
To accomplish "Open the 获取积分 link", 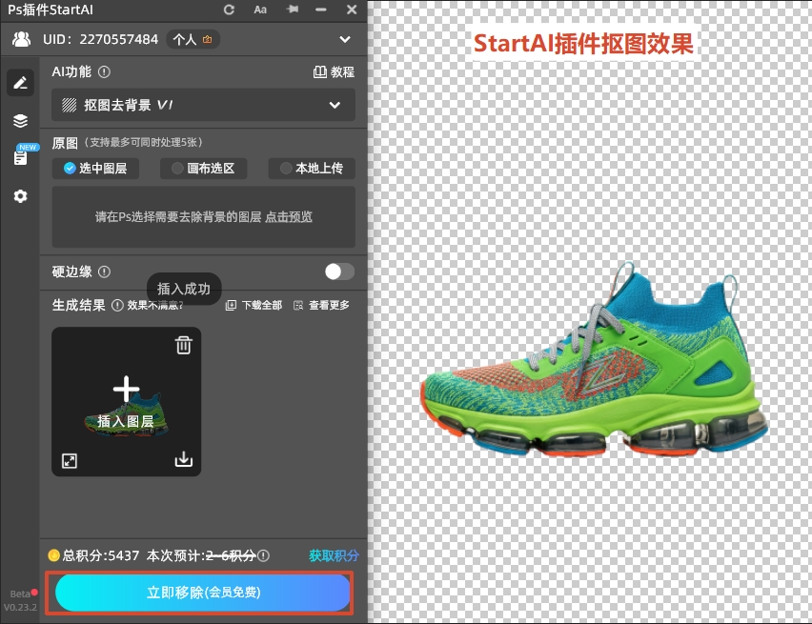I will [x=333, y=554].
